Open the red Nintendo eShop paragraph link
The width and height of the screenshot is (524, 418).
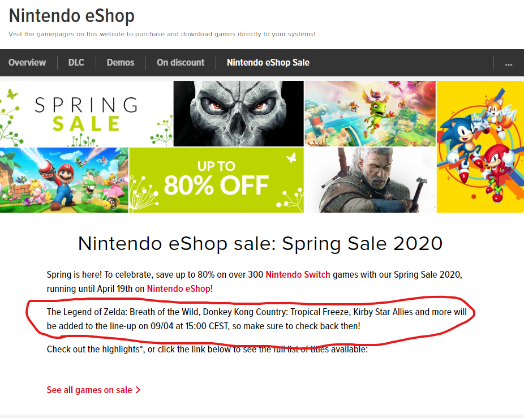click(178, 288)
